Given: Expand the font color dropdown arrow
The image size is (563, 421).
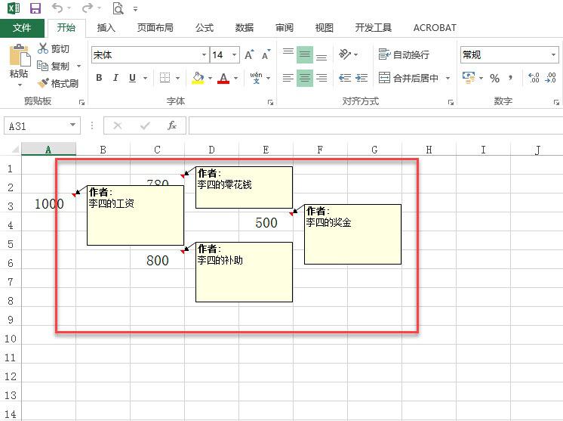Looking at the screenshot, I should (236, 78).
